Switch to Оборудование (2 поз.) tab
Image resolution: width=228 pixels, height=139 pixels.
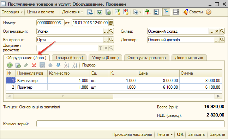26,58
